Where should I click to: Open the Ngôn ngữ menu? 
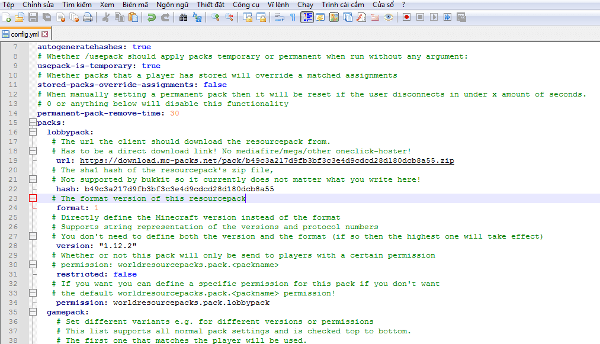(172, 5)
